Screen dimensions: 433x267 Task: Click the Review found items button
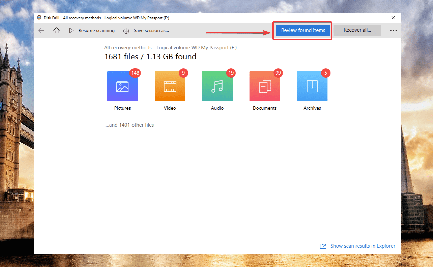(303, 30)
